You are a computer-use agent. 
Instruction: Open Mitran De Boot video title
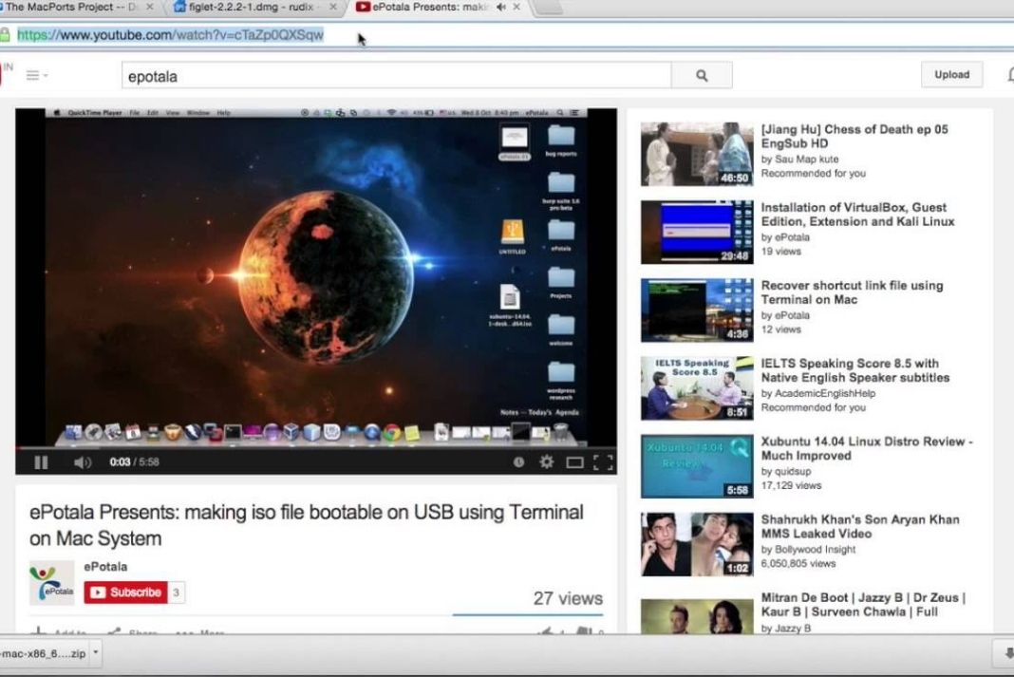pos(863,605)
